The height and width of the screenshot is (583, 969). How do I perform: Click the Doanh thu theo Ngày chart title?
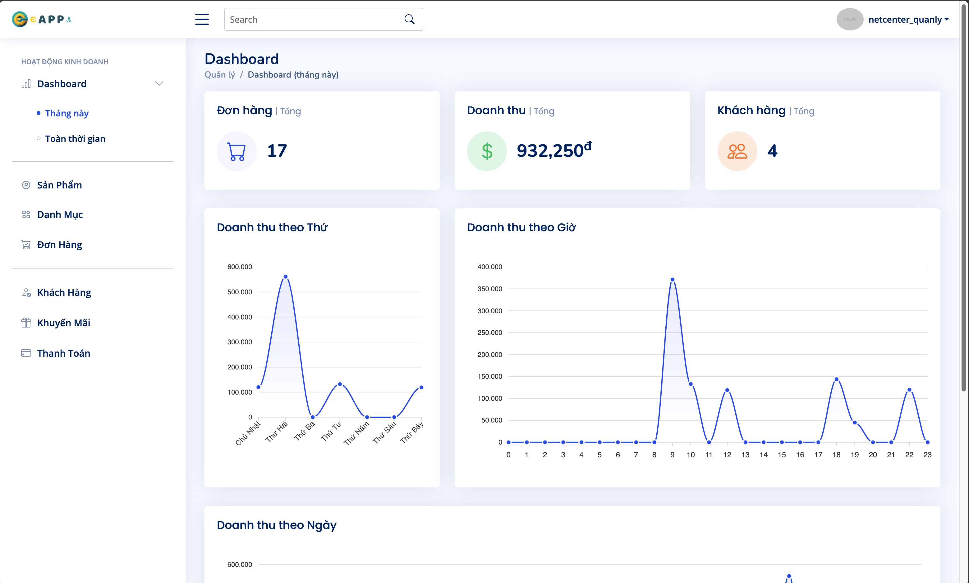click(x=277, y=526)
